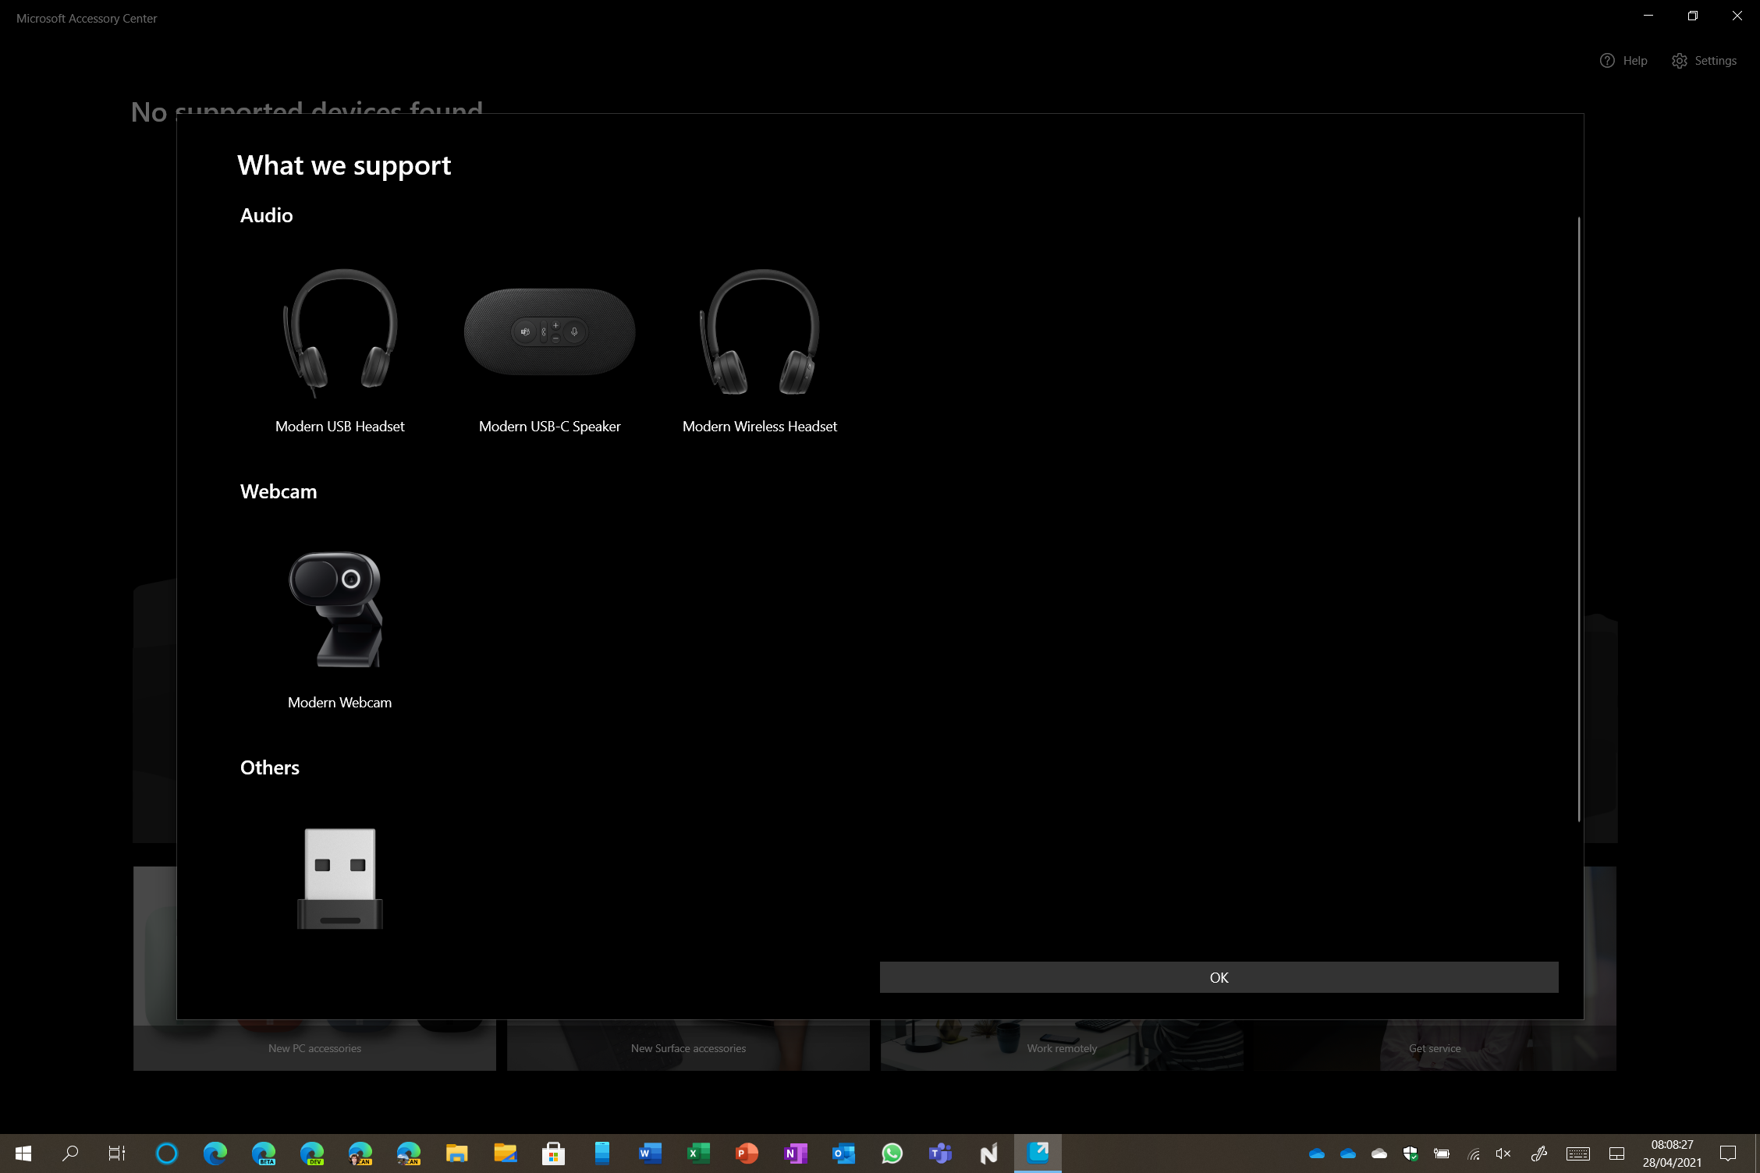The height and width of the screenshot is (1173, 1760).
Task: Click the "What we support" heading
Action: 344,165
